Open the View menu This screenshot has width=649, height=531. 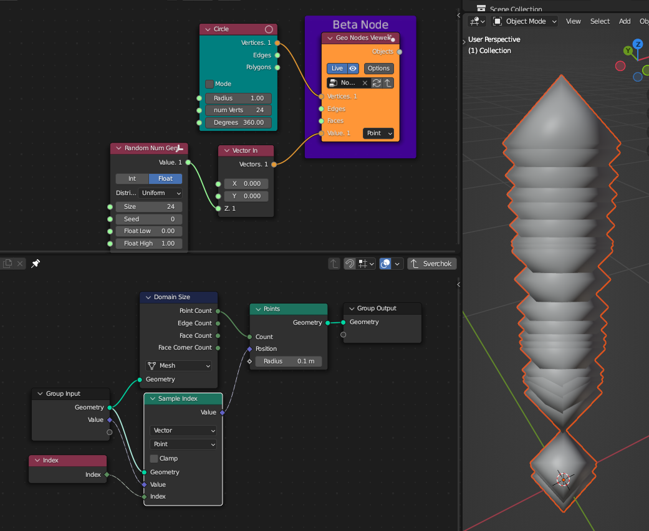coord(574,21)
